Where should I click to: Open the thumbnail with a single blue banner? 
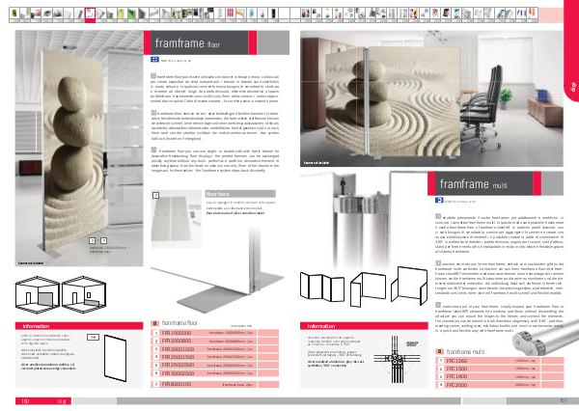click(252, 14)
